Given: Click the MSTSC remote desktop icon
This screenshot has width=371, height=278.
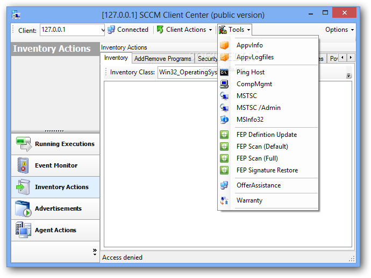Looking at the screenshot, I should [x=224, y=96].
